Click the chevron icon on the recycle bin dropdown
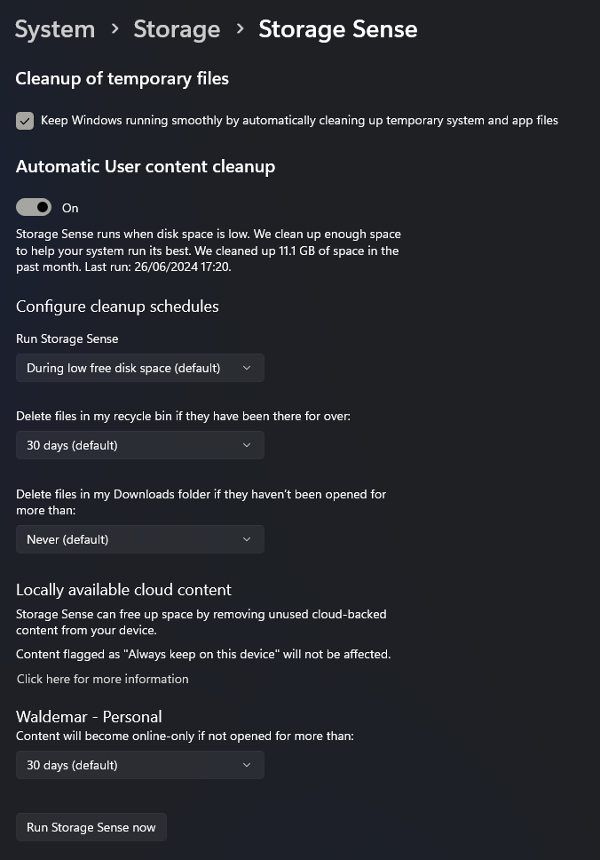Screen dimensions: 600x860 pyautogui.click(x=247, y=445)
